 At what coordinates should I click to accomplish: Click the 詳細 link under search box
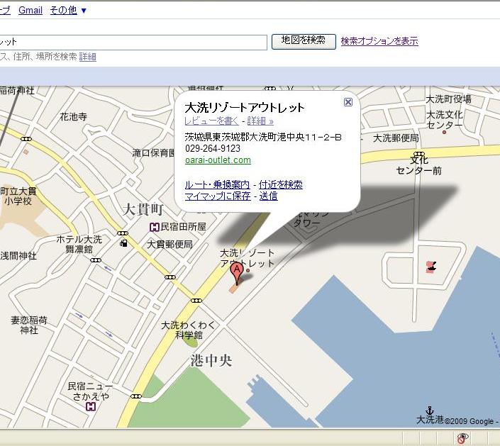(x=88, y=57)
